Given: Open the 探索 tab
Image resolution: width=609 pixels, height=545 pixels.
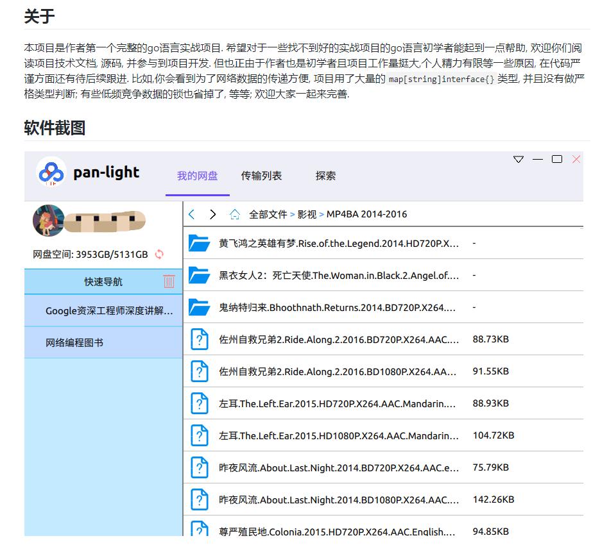Looking at the screenshot, I should [x=325, y=175].
